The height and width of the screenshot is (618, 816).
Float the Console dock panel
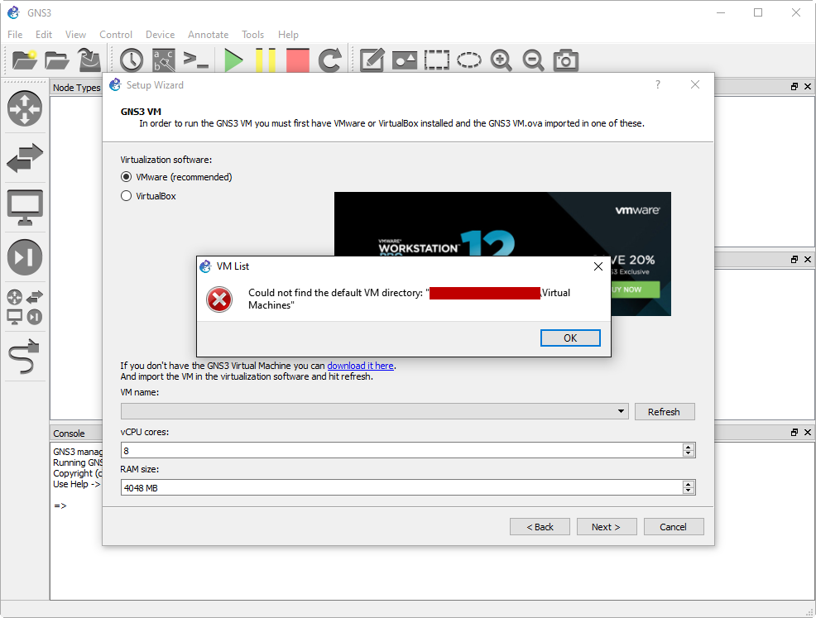point(794,433)
